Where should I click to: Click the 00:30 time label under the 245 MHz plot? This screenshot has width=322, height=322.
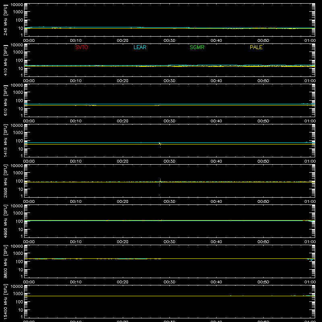point(169,41)
